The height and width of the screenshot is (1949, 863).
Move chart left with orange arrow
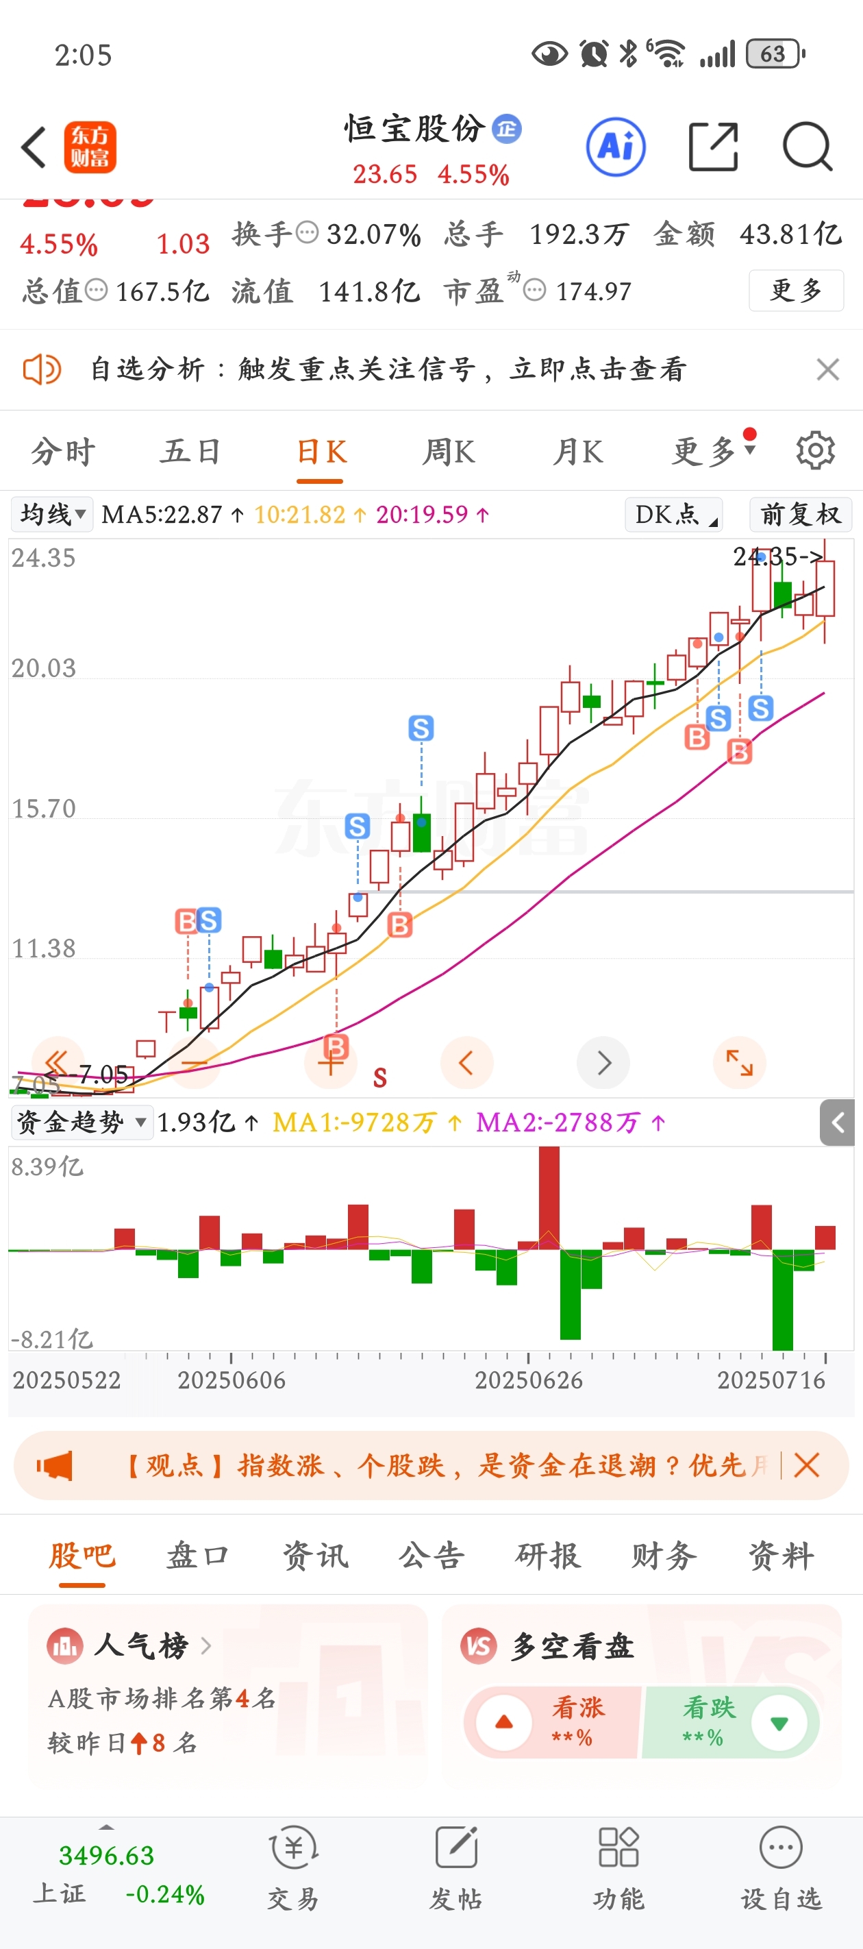pyautogui.click(x=466, y=1062)
